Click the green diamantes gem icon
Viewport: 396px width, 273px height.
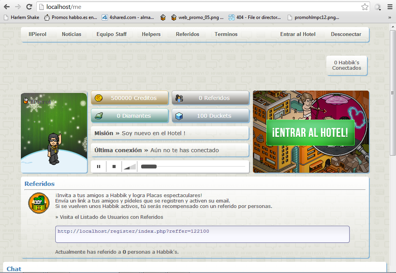(99, 116)
